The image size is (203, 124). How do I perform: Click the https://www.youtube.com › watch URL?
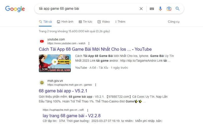coord(66,43)
